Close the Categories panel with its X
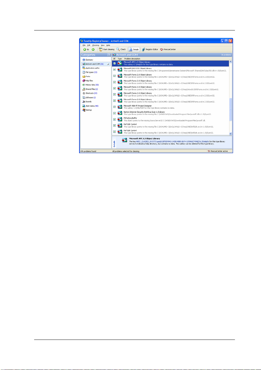The width and height of the screenshot is (261, 370). (x=109, y=55)
